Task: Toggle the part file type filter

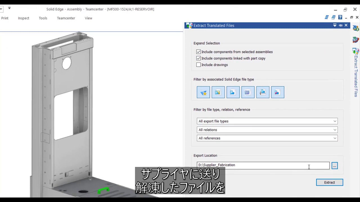Action: click(233, 92)
